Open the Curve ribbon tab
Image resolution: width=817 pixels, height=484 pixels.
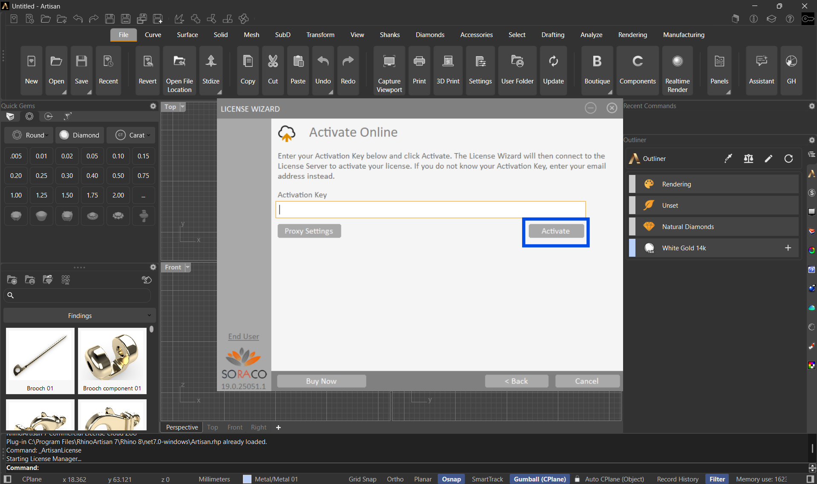click(x=153, y=35)
